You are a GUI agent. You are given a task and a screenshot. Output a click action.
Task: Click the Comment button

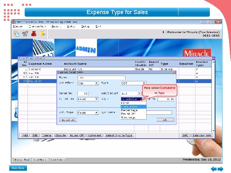pos(94,136)
